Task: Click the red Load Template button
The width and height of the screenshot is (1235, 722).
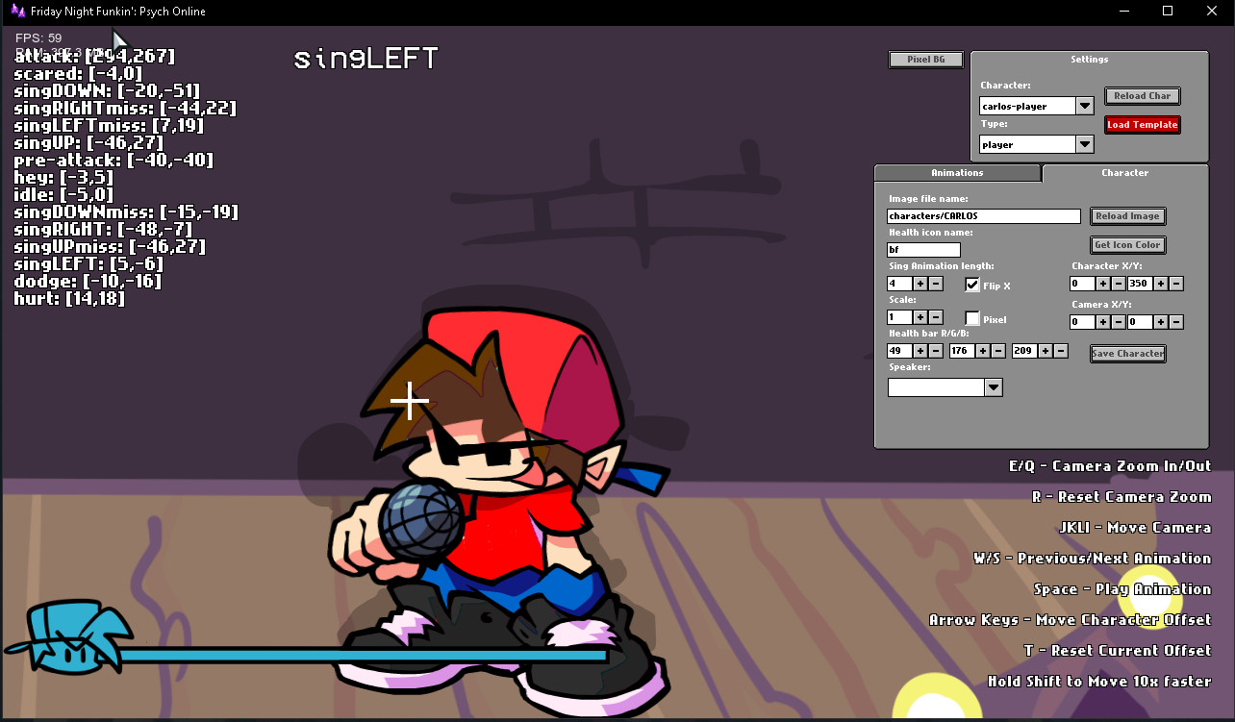Action: point(1143,125)
